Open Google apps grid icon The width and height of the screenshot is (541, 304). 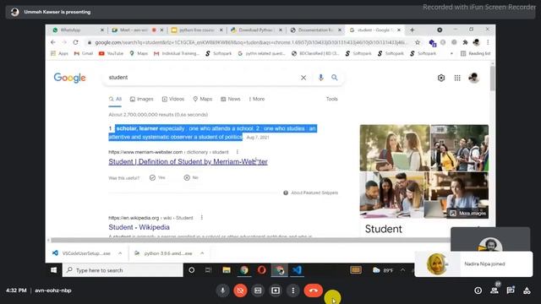[457, 78]
